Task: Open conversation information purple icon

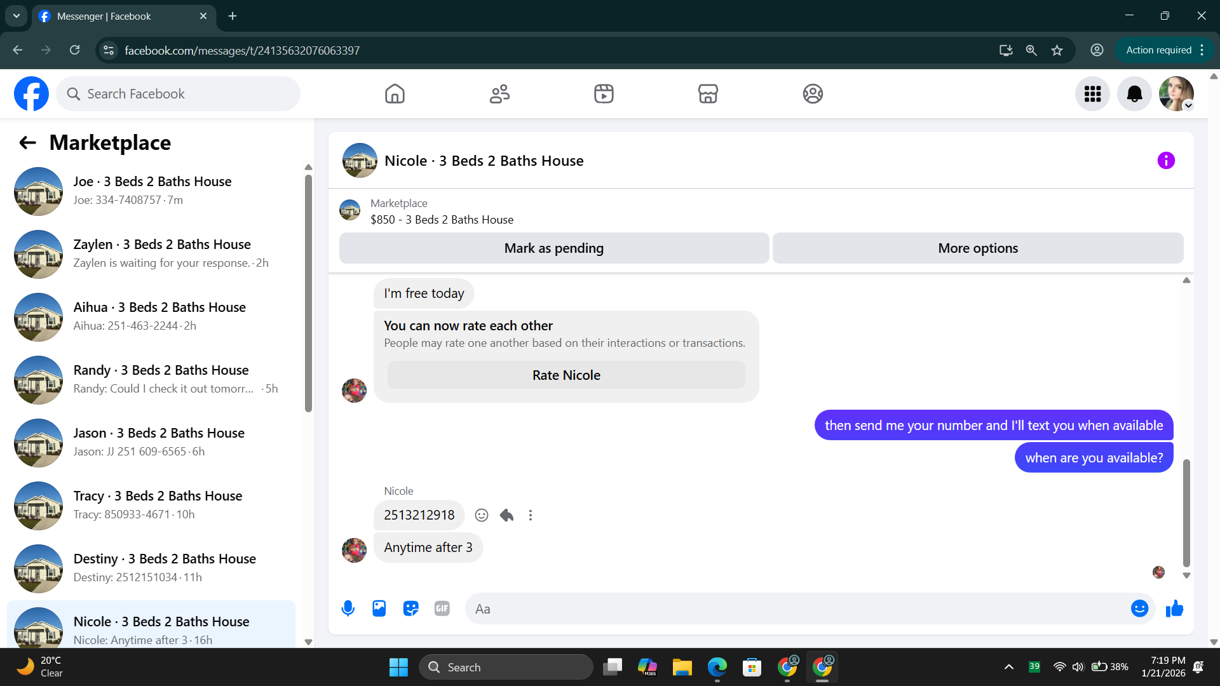Action: (x=1166, y=161)
